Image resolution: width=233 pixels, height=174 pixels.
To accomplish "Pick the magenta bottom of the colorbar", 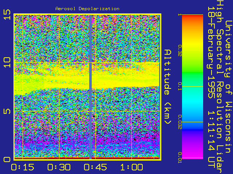I will click(193, 156).
